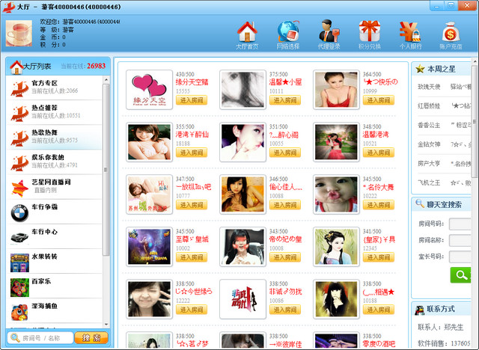Click the magnifier icon beside 聊天室搜索
479x350 pixels.
tap(420, 203)
